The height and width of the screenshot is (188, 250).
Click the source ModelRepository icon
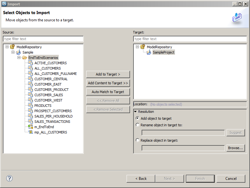pos(12,47)
